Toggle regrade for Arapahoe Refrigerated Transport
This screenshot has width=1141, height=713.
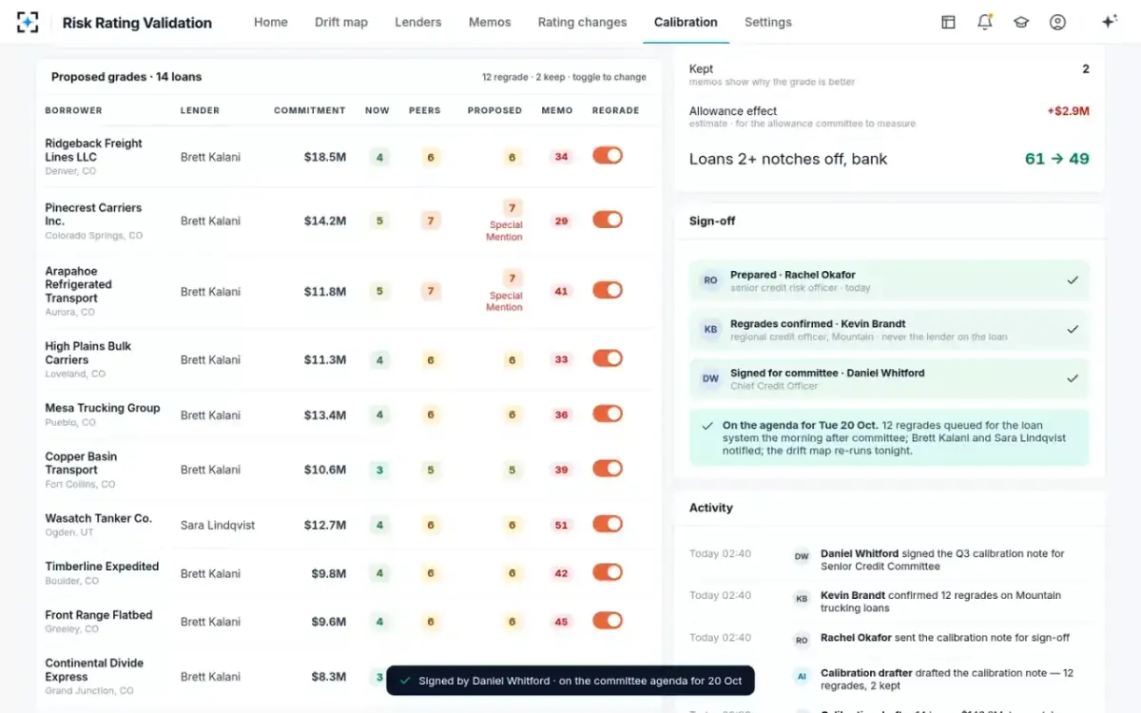pyautogui.click(x=608, y=289)
